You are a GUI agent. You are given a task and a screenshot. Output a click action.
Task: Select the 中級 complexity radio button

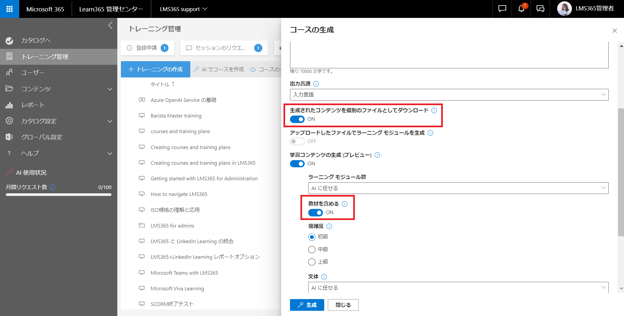pyautogui.click(x=312, y=250)
